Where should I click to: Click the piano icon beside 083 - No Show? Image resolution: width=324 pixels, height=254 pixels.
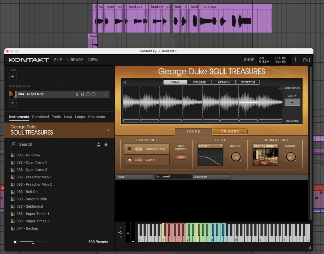[x=12, y=155]
